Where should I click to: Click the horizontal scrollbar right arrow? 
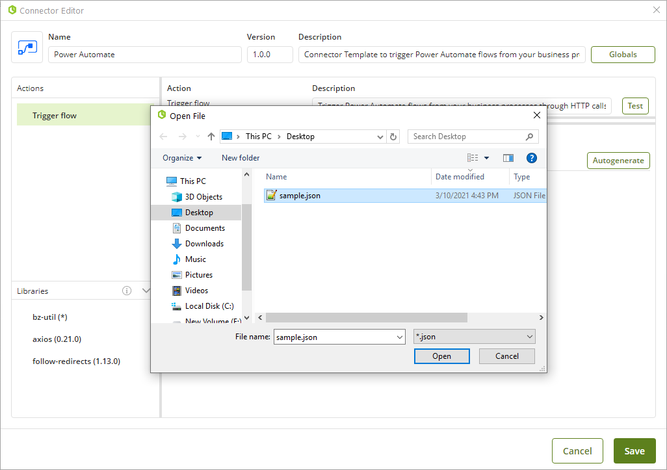pyautogui.click(x=541, y=318)
